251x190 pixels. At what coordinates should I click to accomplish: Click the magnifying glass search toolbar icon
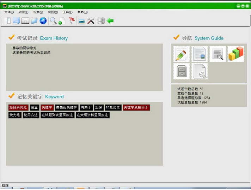pos(53,21)
